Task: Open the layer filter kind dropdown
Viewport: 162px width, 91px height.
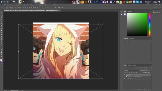Action: (x=129, y=68)
